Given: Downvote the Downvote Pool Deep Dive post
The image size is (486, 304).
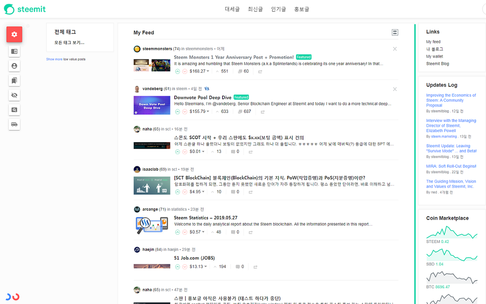Looking at the screenshot, I should pyautogui.click(x=185, y=111).
